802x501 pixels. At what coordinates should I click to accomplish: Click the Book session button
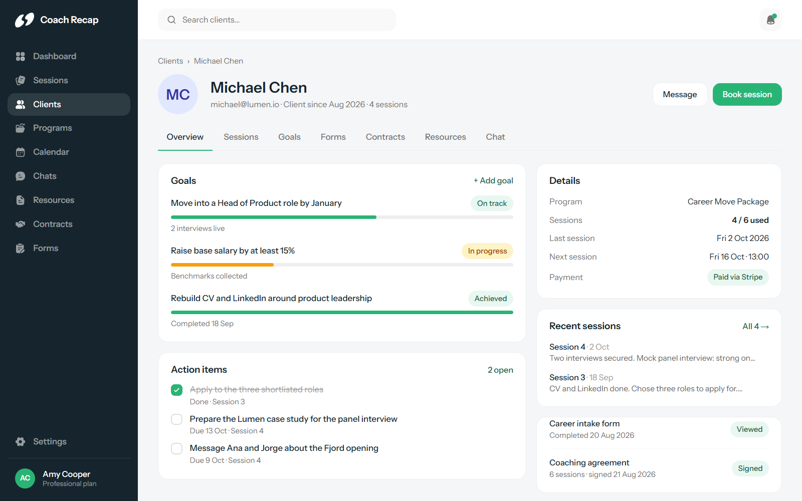click(x=747, y=95)
